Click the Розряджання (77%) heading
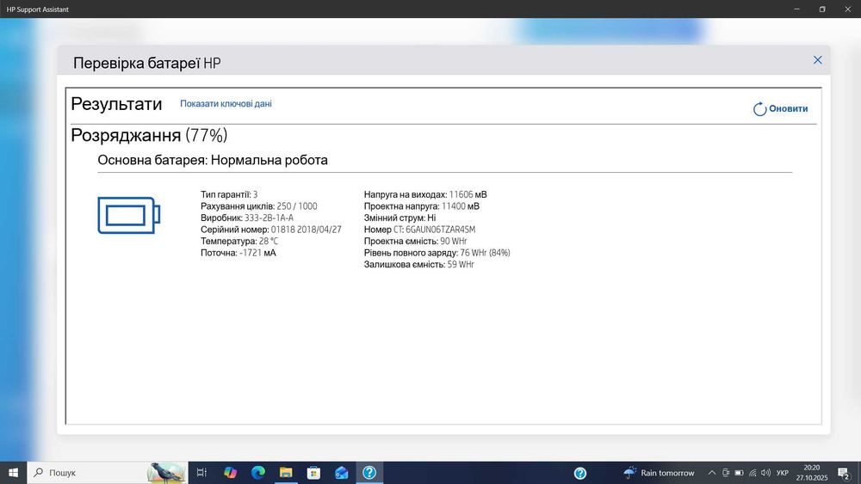The image size is (861, 484). pyautogui.click(x=149, y=135)
